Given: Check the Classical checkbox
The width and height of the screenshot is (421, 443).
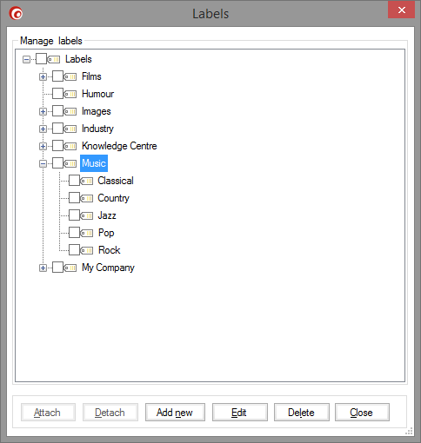Looking at the screenshot, I should (74, 181).
